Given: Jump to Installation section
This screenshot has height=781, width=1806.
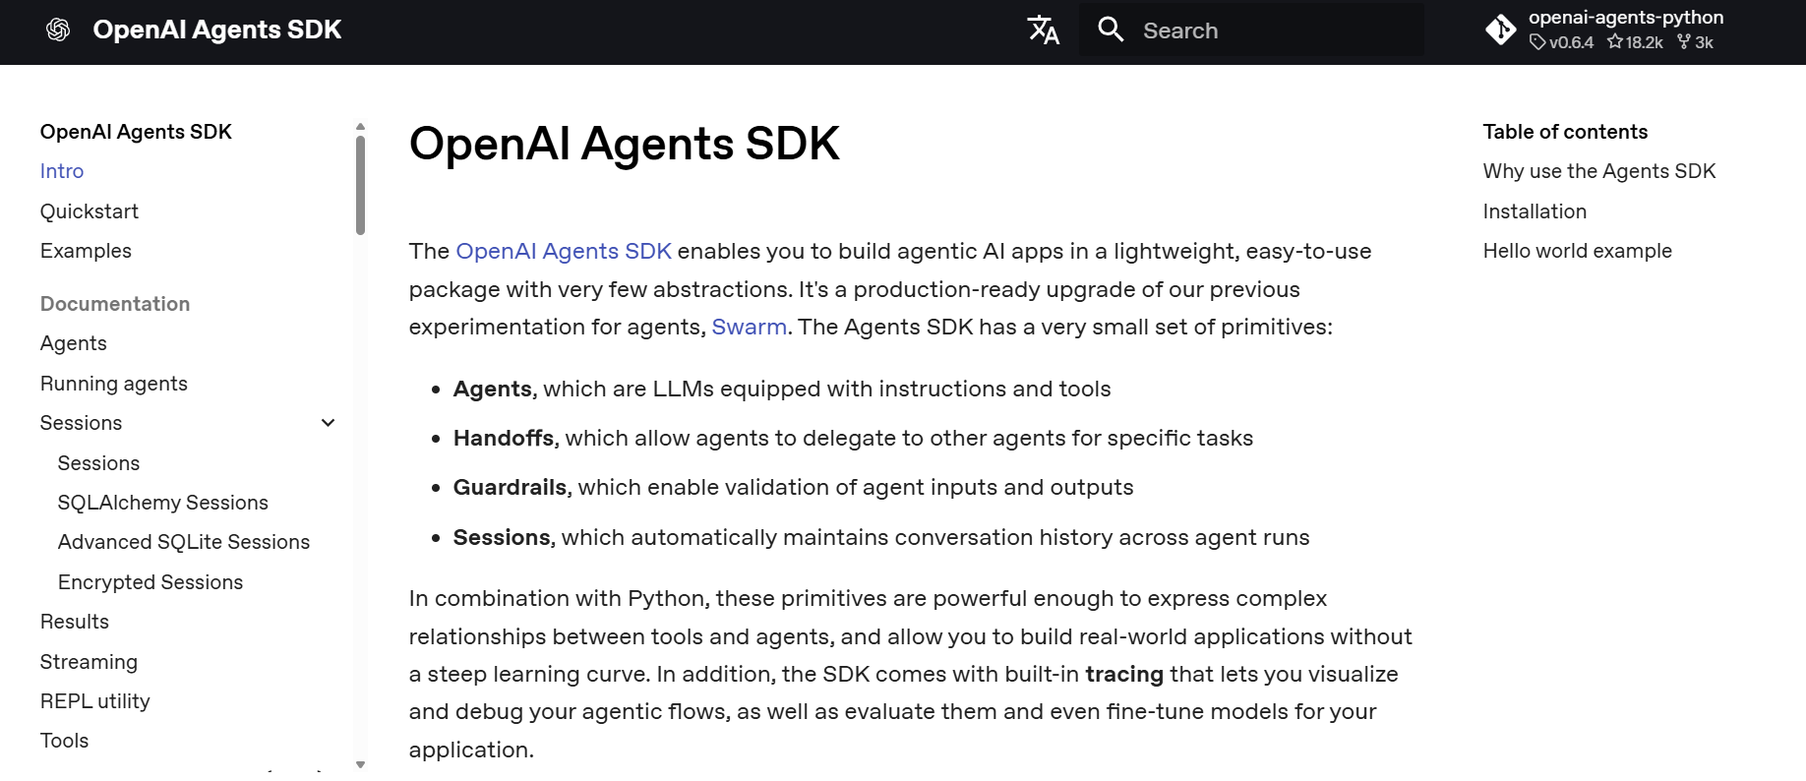Looking at the screenshot, I should (1535, 211).
